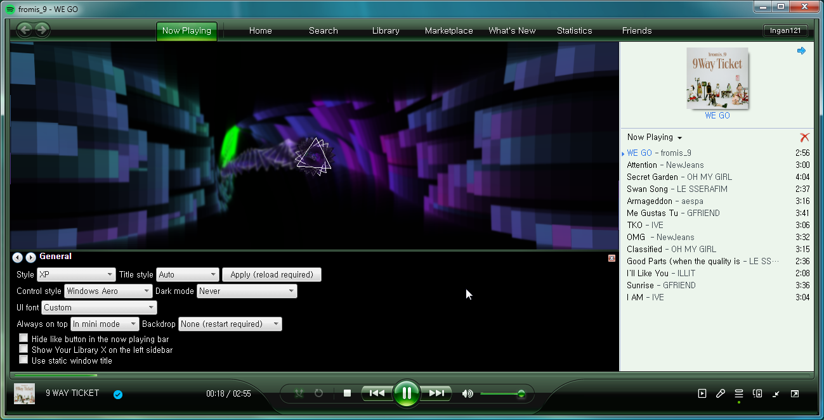The width and height of the screenshot is (824, 420).
Task: Open the Title style dropdown
Action: click(188, 275)
